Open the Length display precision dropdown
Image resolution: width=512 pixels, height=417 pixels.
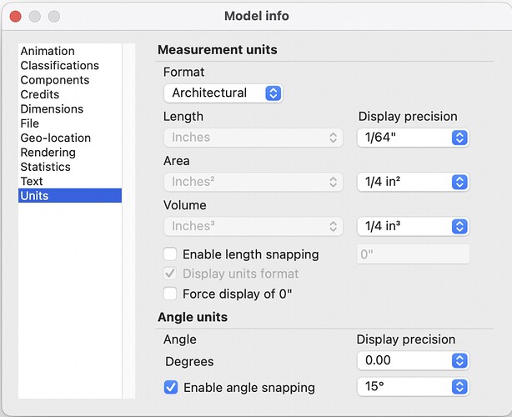[413, 138]
